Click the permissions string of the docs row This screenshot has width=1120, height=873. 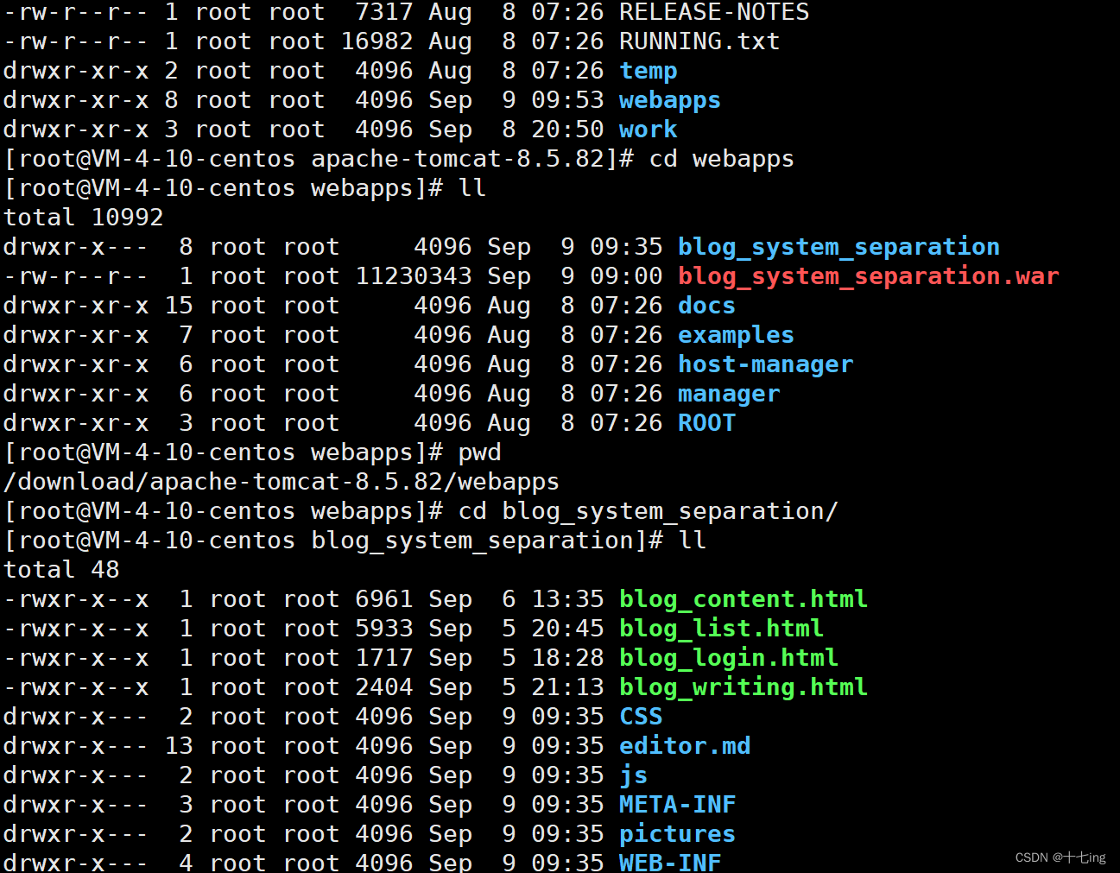76,306
